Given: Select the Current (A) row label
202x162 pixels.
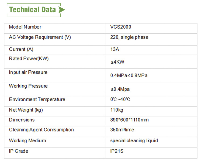Looking at the screenshot, I should click(x=21, y=49).
